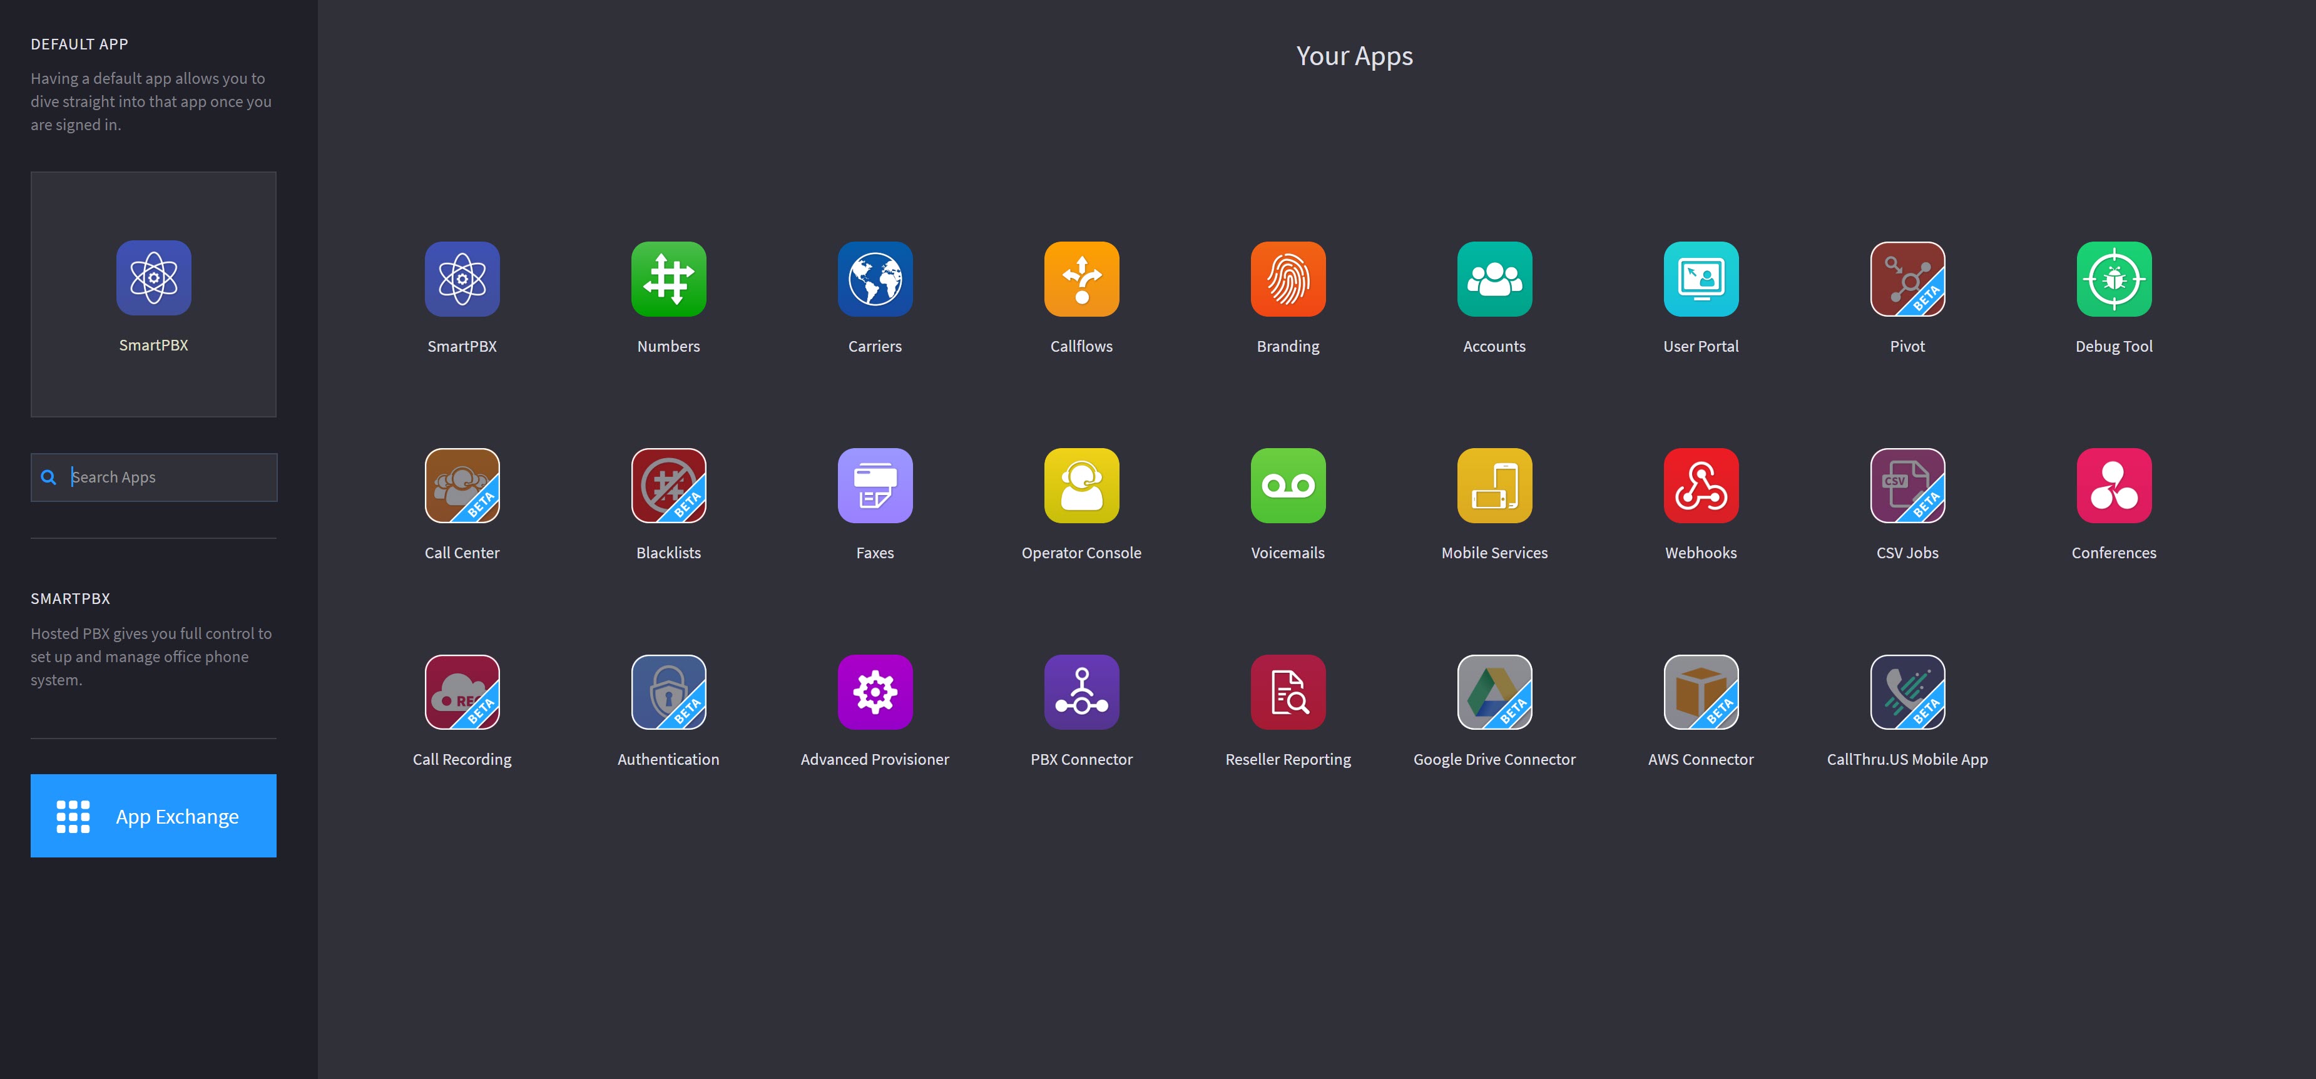Open the SmartPBX app in Your Apps grid
This screenshot has height=1079, width=2316.
(462, 279)
